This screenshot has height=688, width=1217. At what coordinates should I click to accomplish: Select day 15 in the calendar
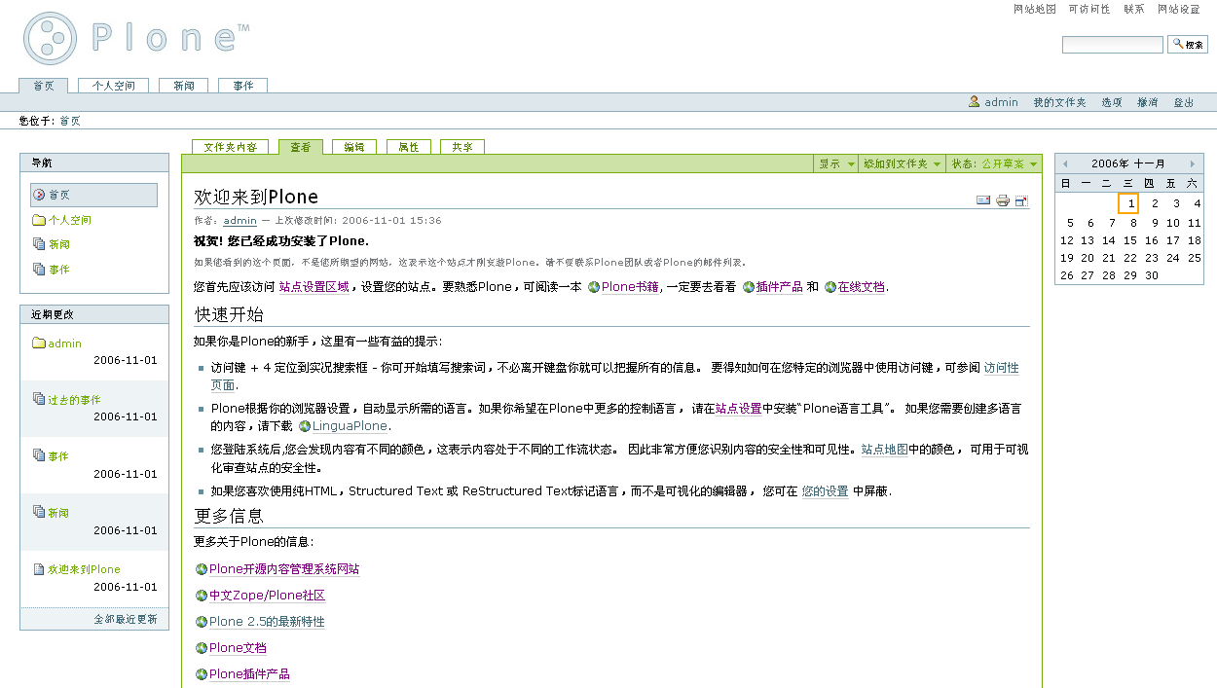[1129, 240]
